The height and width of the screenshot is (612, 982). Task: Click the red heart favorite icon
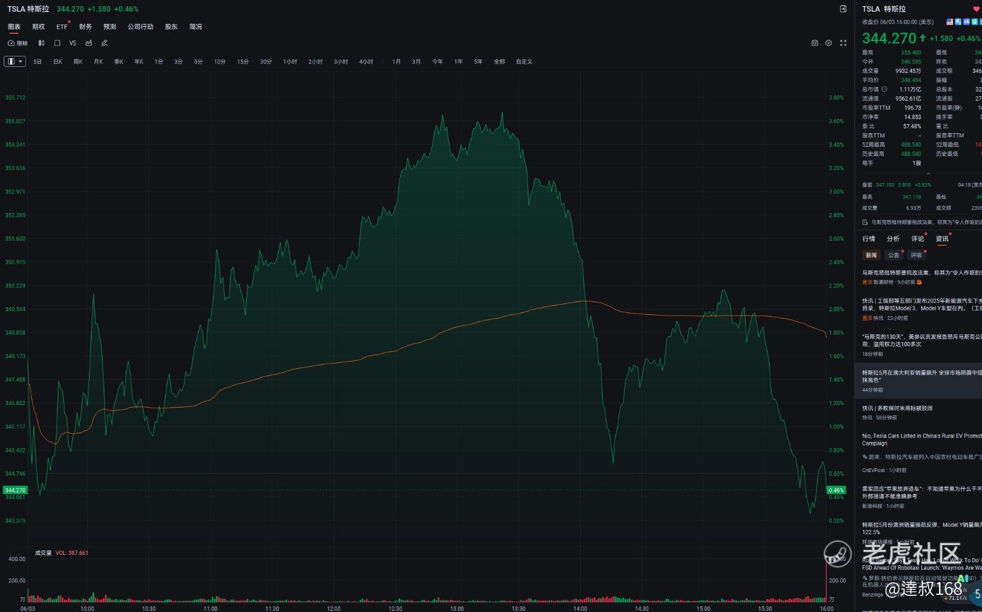coord(976,9)
